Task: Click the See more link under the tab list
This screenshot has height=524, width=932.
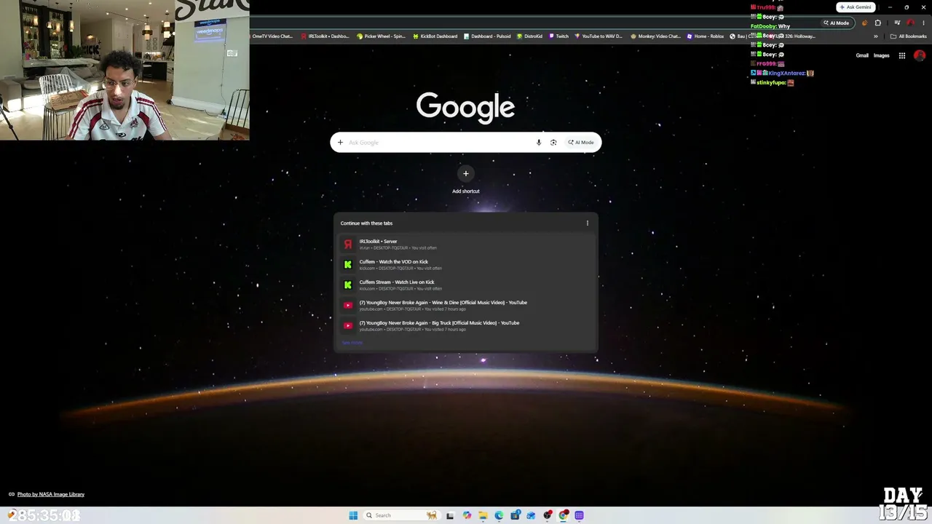Action: tap(352, 343)
